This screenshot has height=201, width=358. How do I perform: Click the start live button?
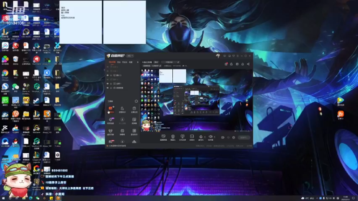[x=244, y=138]
